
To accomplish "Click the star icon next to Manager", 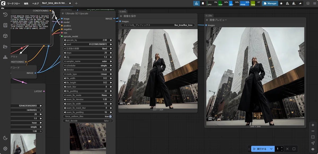I will (x=281, y=3).
